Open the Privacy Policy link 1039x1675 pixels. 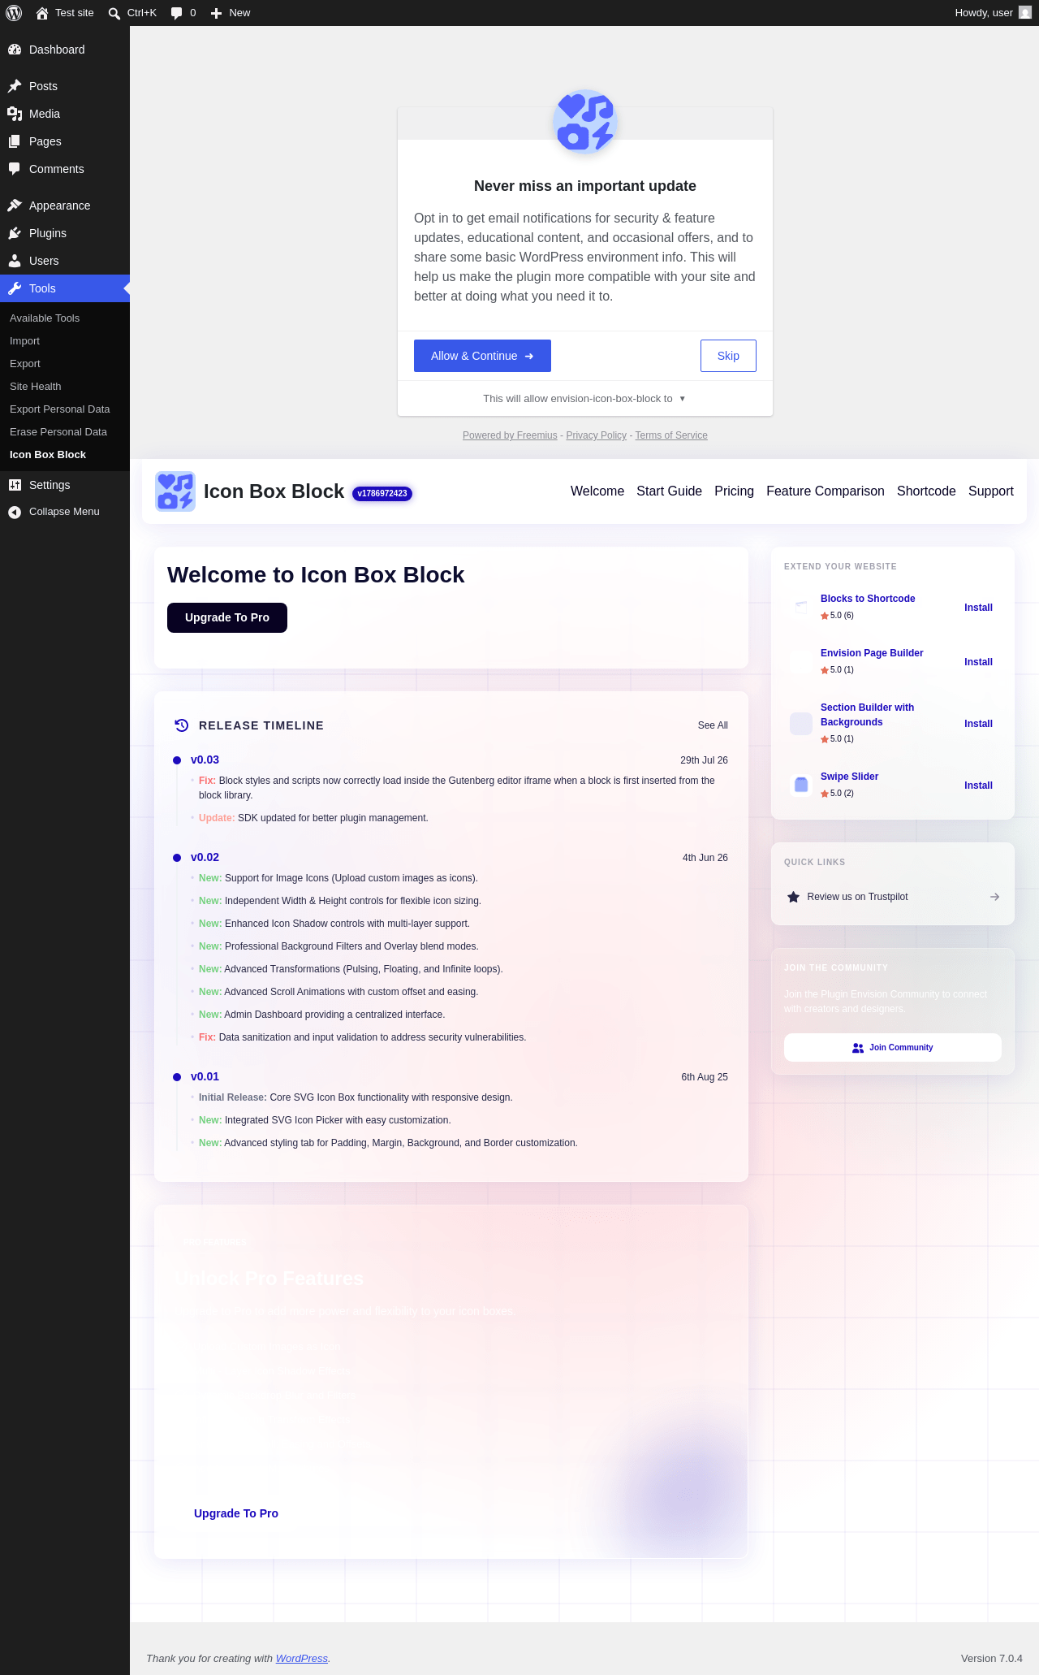597,435
